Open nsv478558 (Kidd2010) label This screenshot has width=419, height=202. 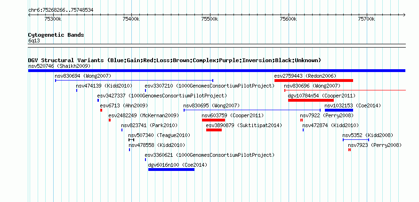click(x=157, y=145)
